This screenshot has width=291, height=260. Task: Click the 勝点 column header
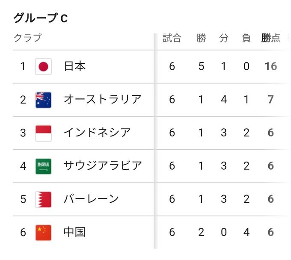point(271,38)
